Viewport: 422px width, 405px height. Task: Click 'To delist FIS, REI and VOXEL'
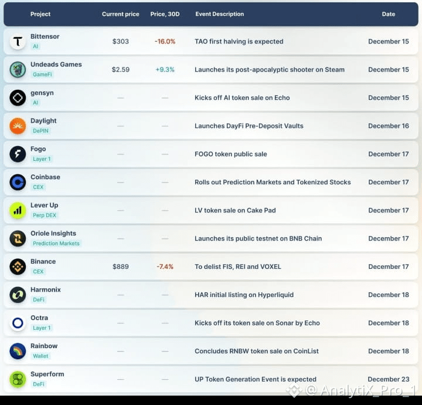pos(238,266)
